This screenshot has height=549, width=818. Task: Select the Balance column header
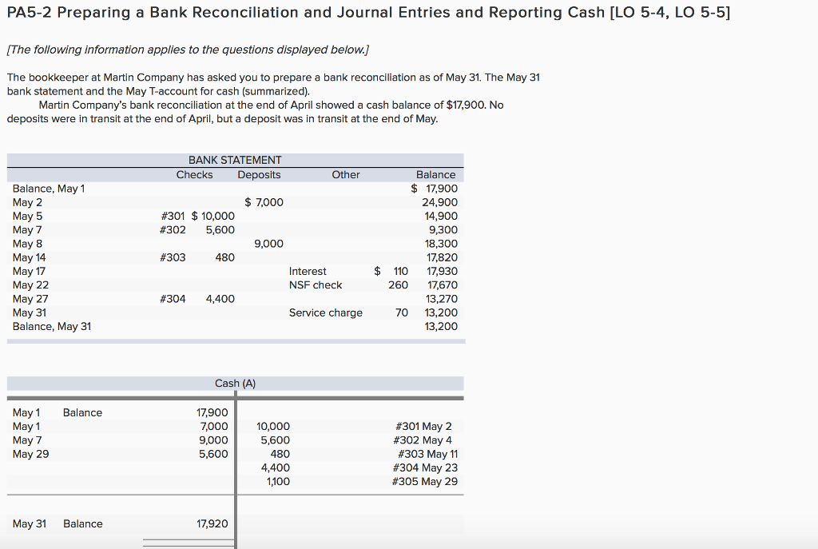435,174
